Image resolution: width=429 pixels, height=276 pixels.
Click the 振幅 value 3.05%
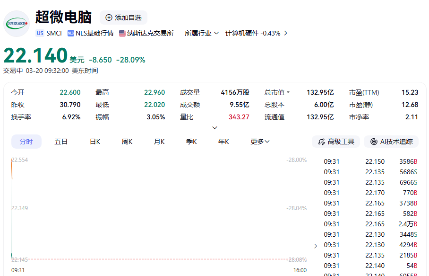[x=156, y=117]
